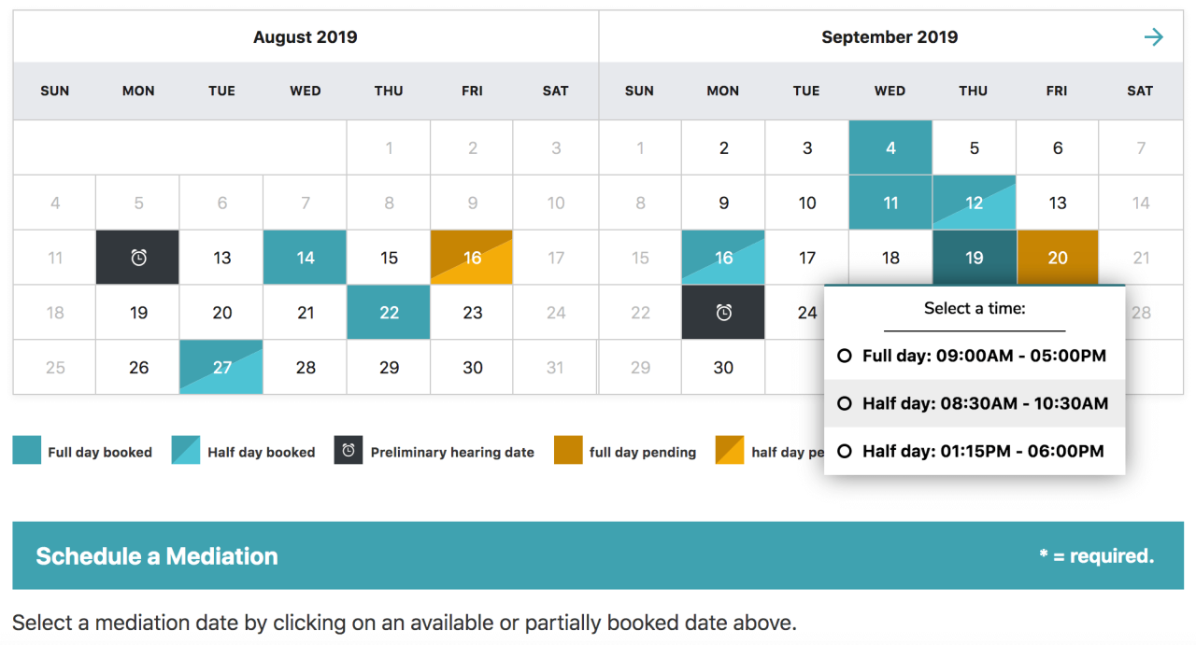The image size is (1196, 645).
Task: Click pending date September 20
Action: tap(1057, 258)
